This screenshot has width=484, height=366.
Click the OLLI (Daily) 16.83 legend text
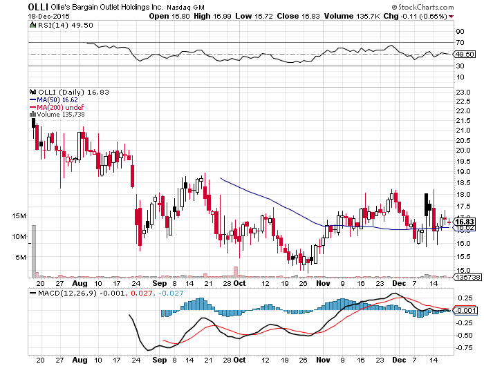click(x=73, y=92)
